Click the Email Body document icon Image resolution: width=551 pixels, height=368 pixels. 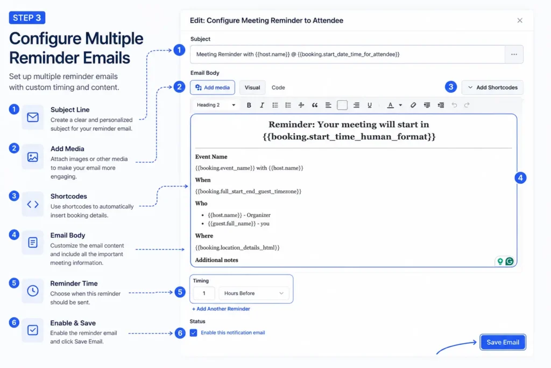coord(33,242)
